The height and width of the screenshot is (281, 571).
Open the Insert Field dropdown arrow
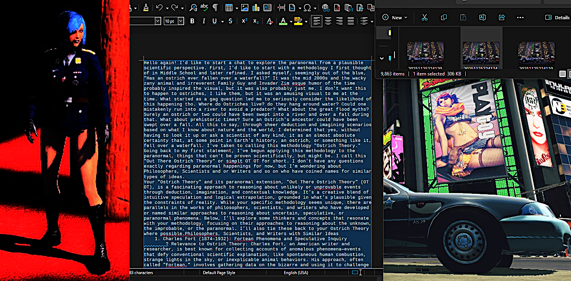coord(299,8)
